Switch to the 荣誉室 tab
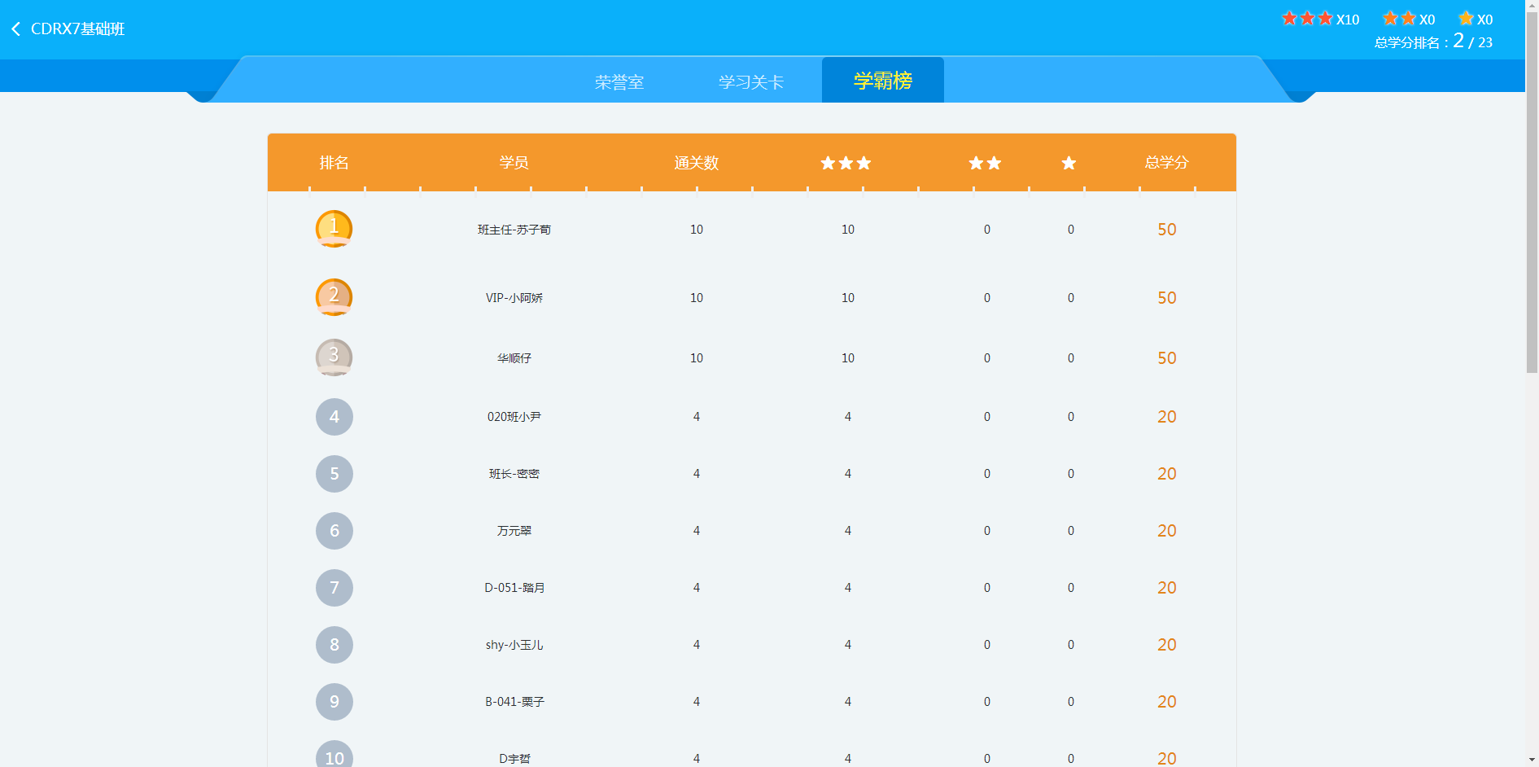 pyautogui.click(x=619, y=82)
